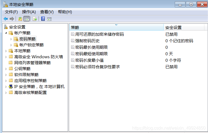The width and height of the screenshot is (208, 133).
Task: Open the 文件(F) menu
Action: click(11, 12)
